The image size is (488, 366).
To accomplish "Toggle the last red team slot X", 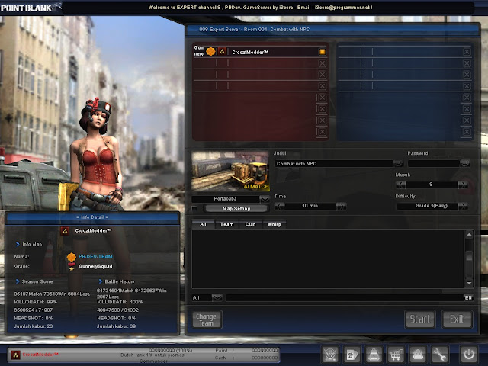I will pyautogui.click(x=323, y=132).
